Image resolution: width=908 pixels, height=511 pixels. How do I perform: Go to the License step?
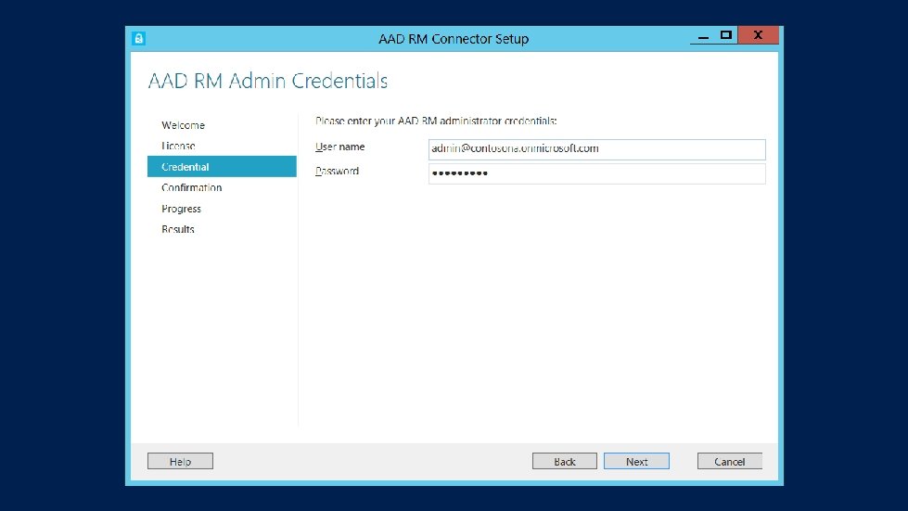pyautogui.click(x=178, y=146)
